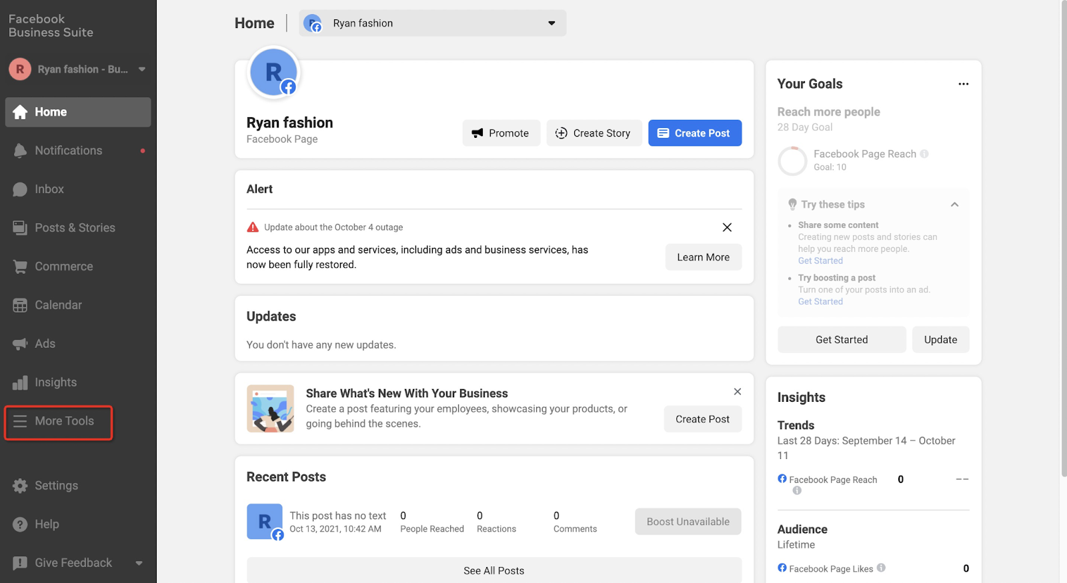The height and width of the screenshot is (583, 1067).
Task: Click the red notification dot indicator
Action: tap(143, 151)
